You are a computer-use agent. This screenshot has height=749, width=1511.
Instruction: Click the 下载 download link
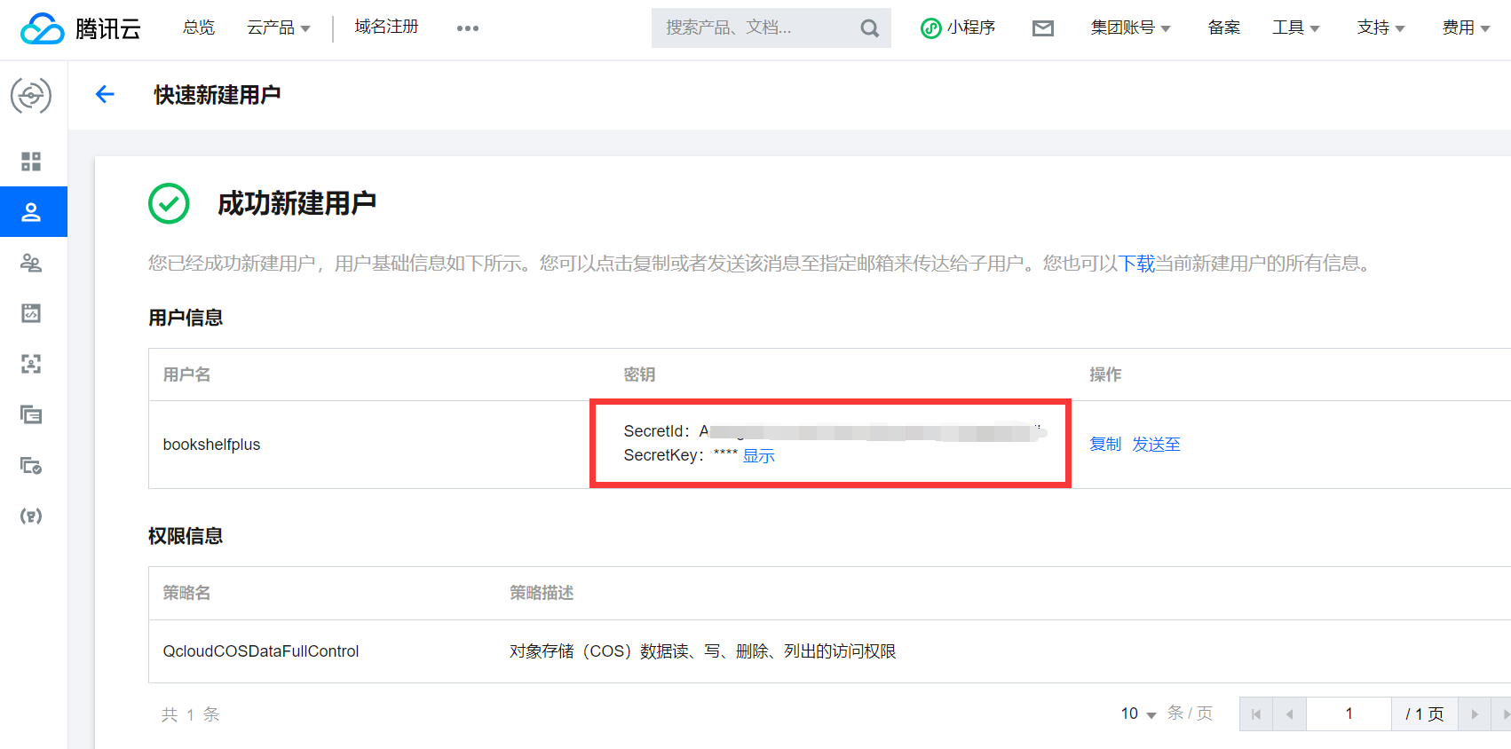(x=1136, y=264)
